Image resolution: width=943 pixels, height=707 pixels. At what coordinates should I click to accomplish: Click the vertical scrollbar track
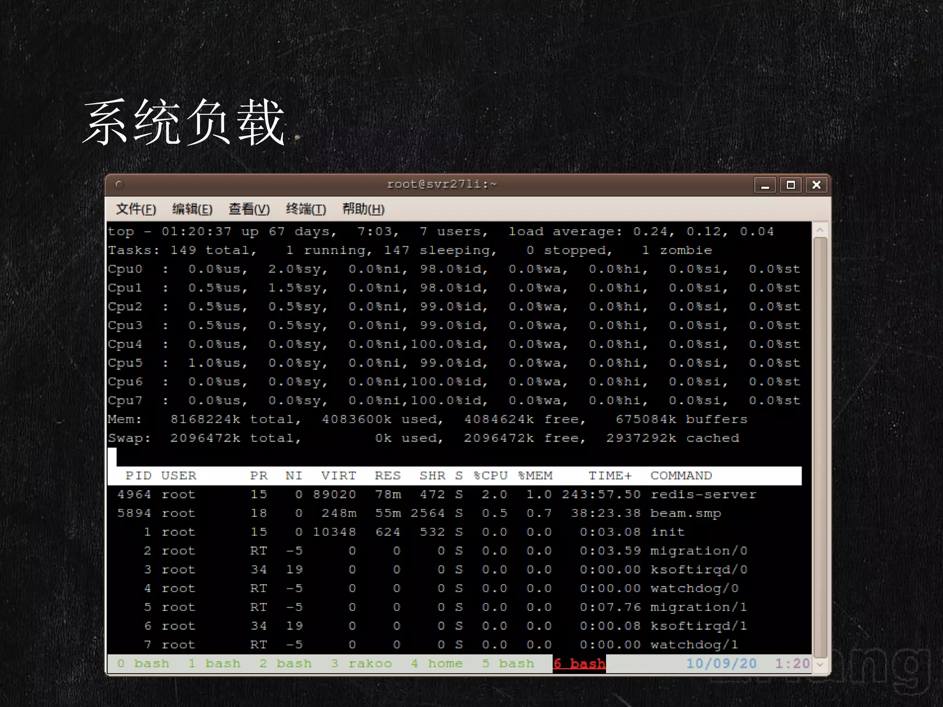(x=820, y=446)
